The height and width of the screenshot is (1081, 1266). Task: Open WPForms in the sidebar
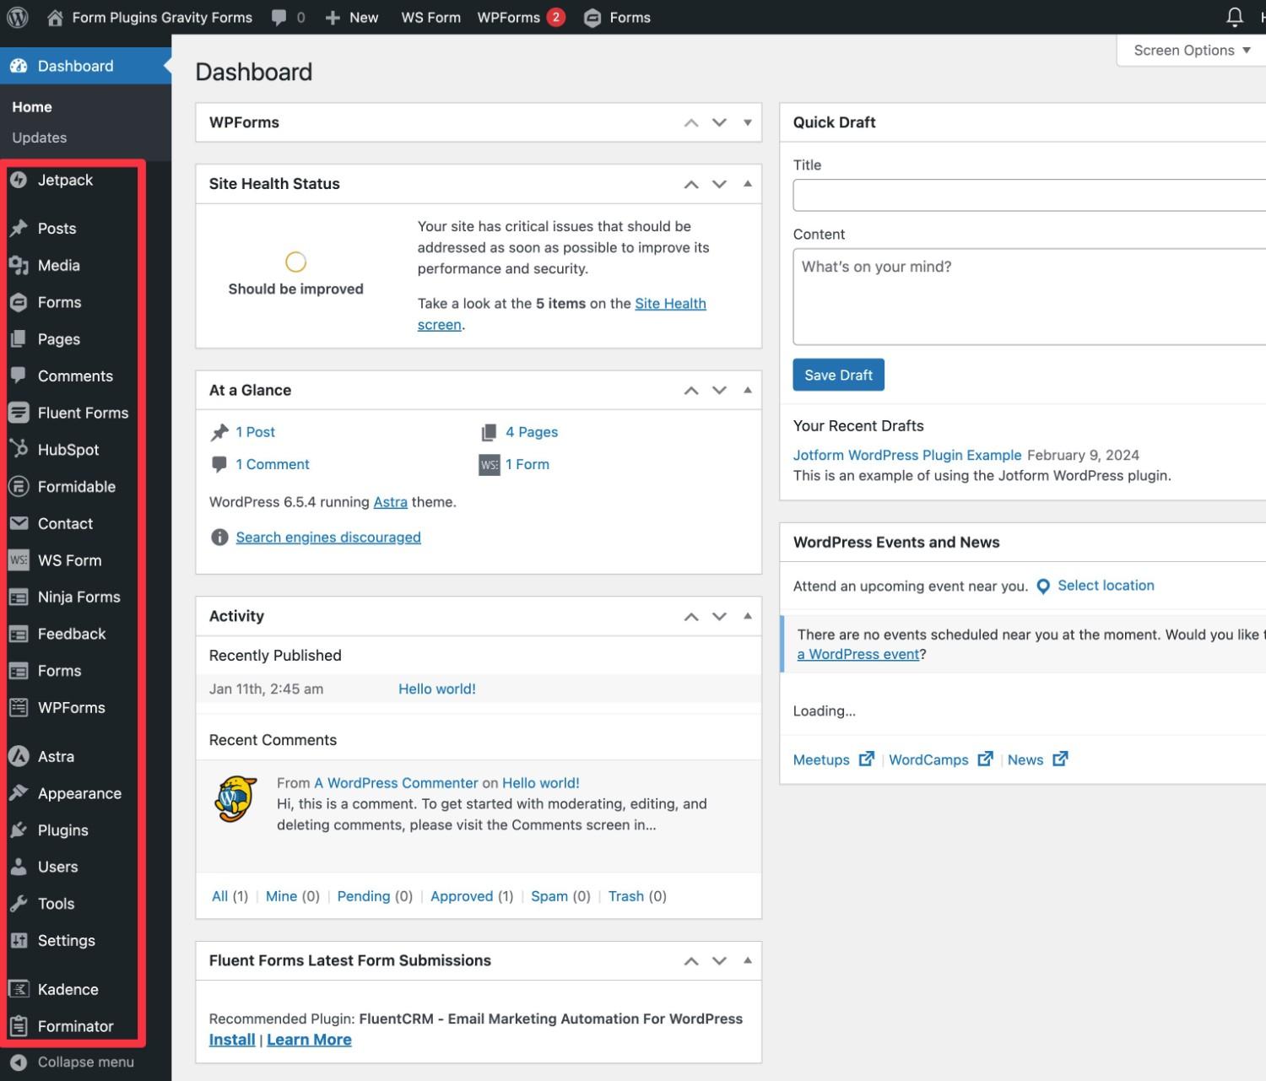click(x=72, y=707)
